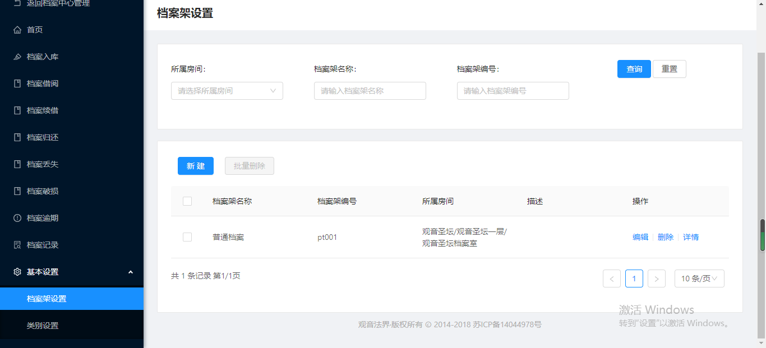Open 档案记录 menu item

[72, 245]
